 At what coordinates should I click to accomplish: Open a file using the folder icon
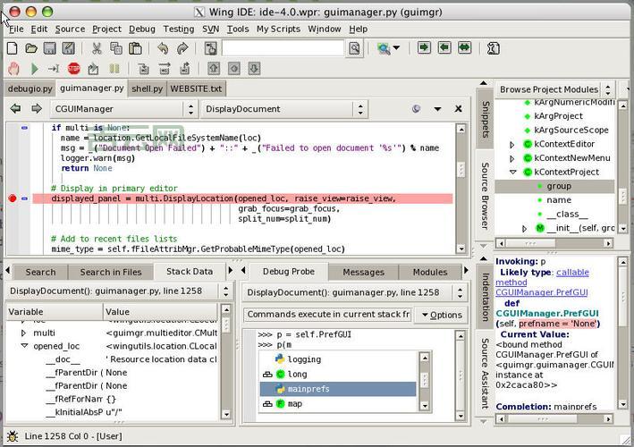31,48
